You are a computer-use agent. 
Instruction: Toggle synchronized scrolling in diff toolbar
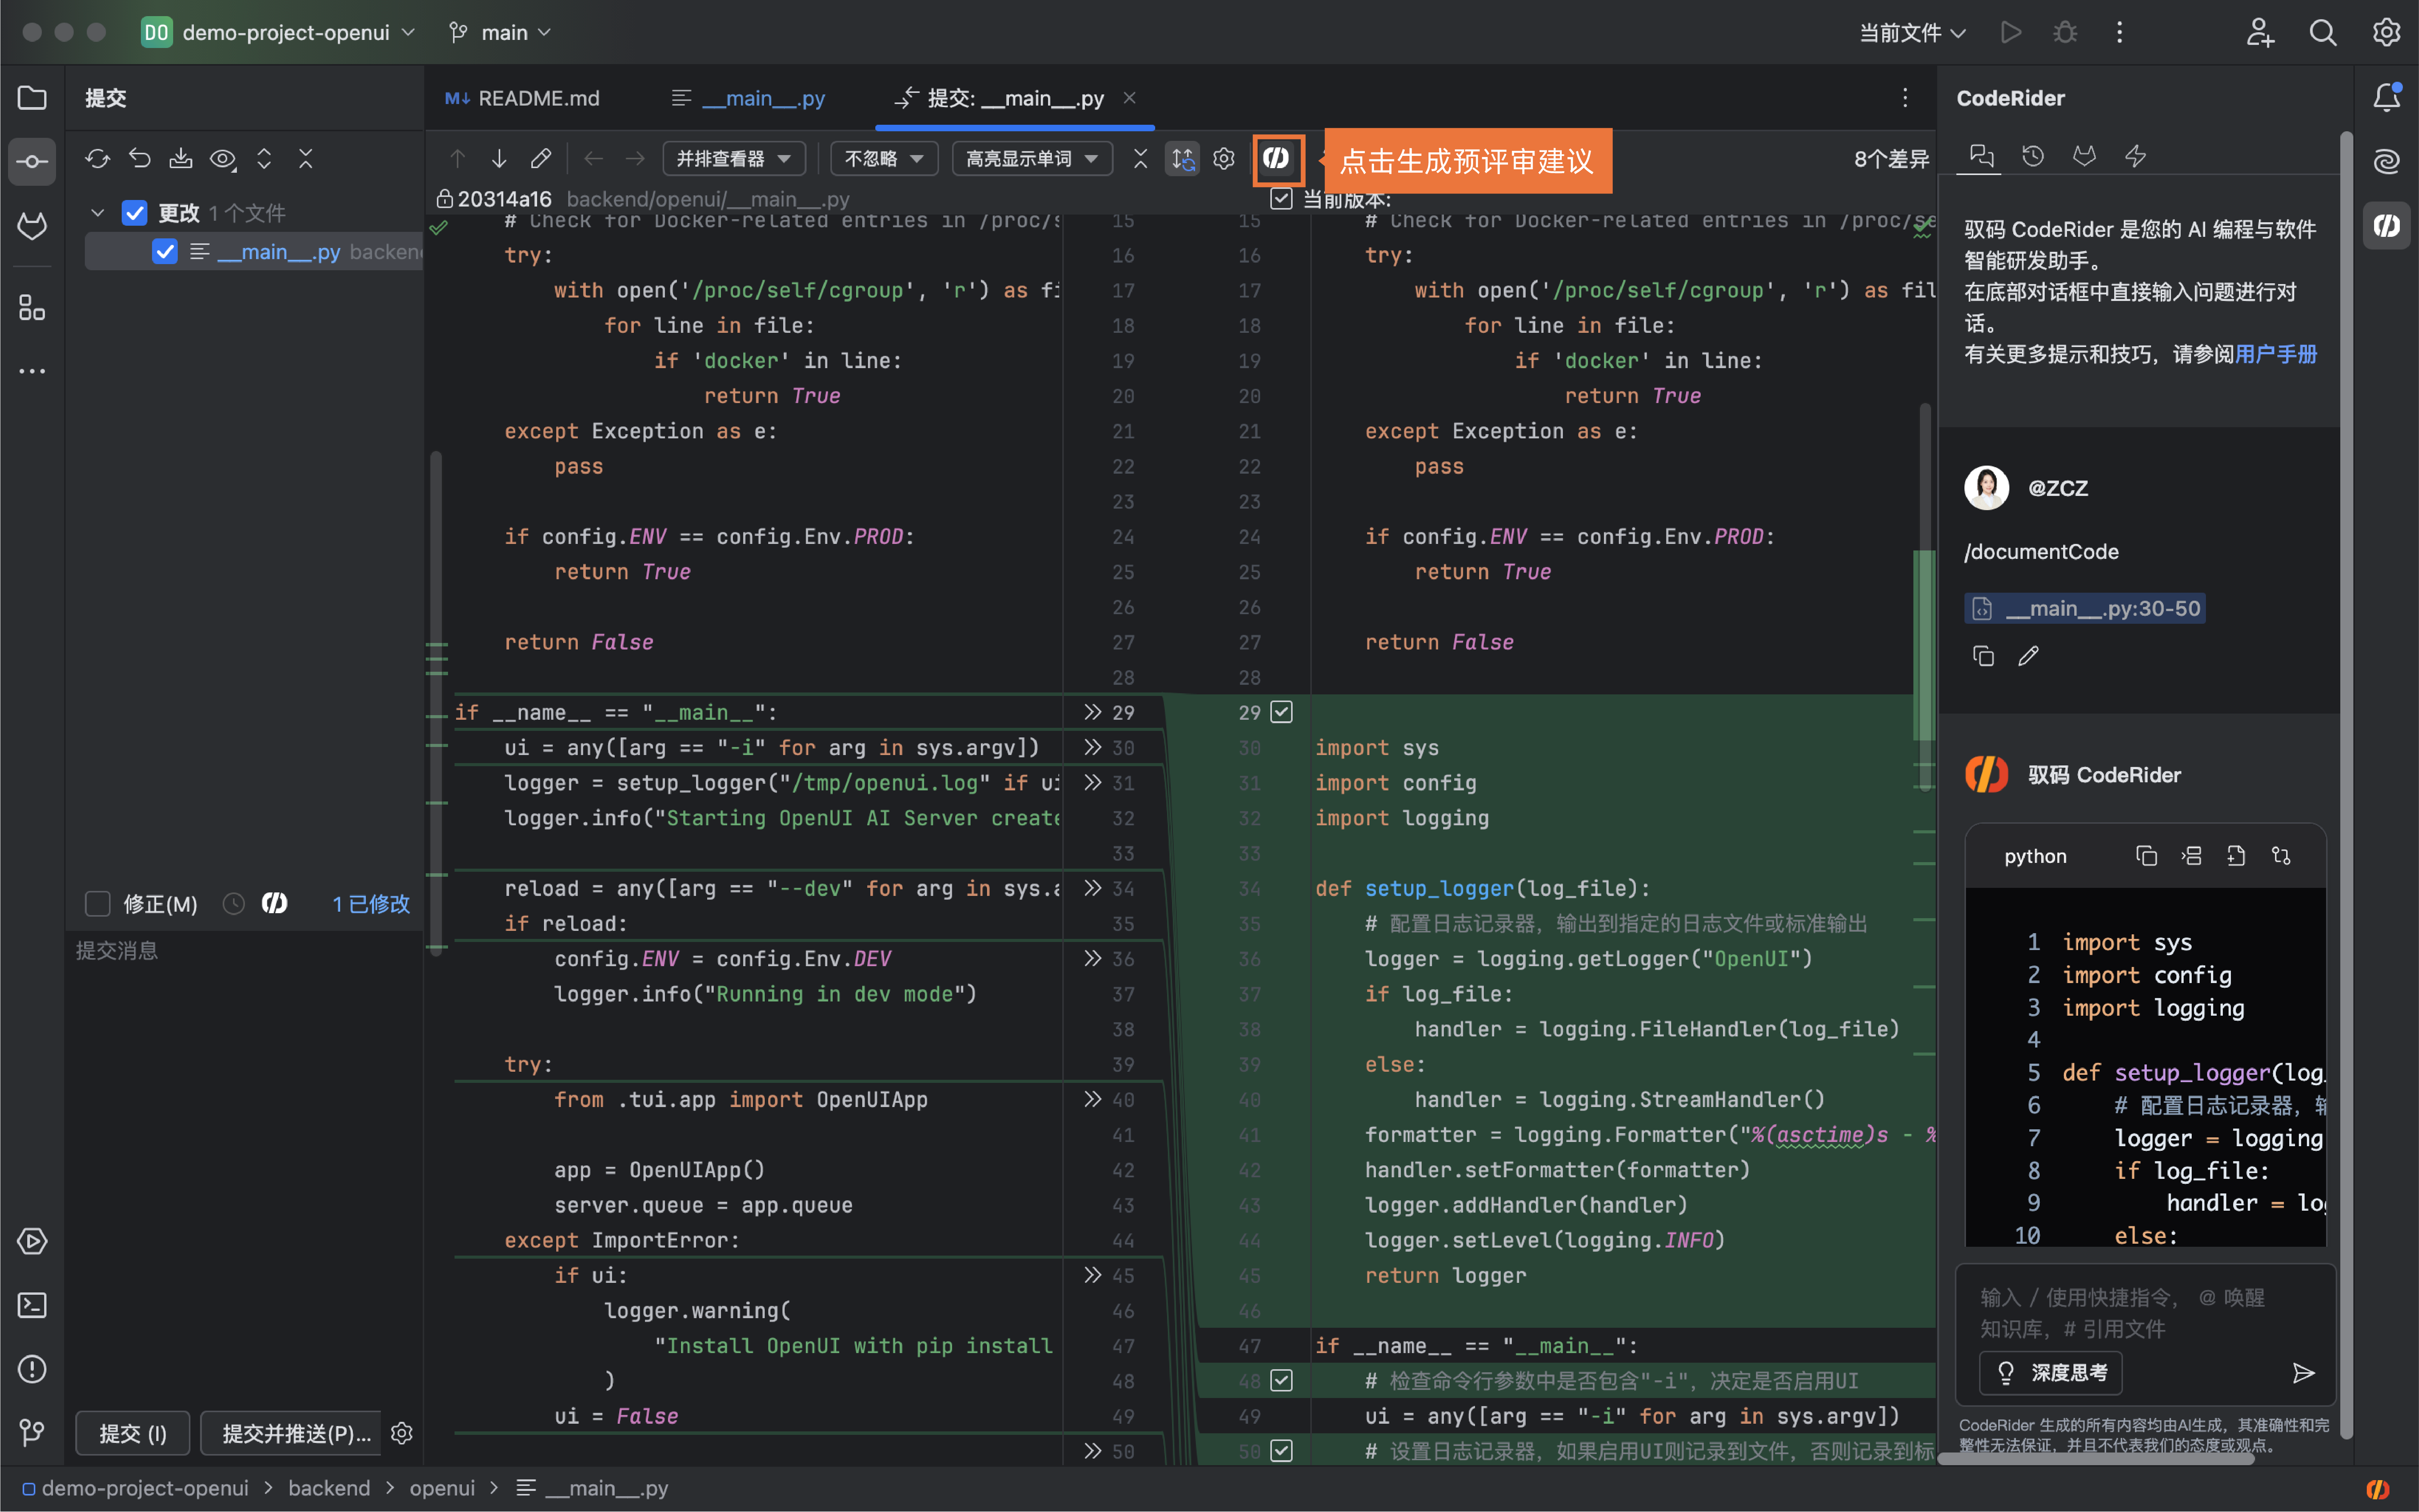pos(1183,159)
